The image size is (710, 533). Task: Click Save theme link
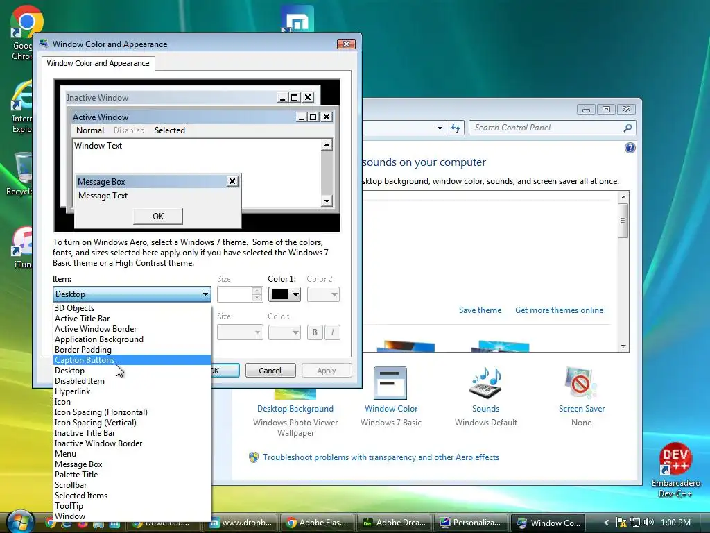click(x=480, y=310)
